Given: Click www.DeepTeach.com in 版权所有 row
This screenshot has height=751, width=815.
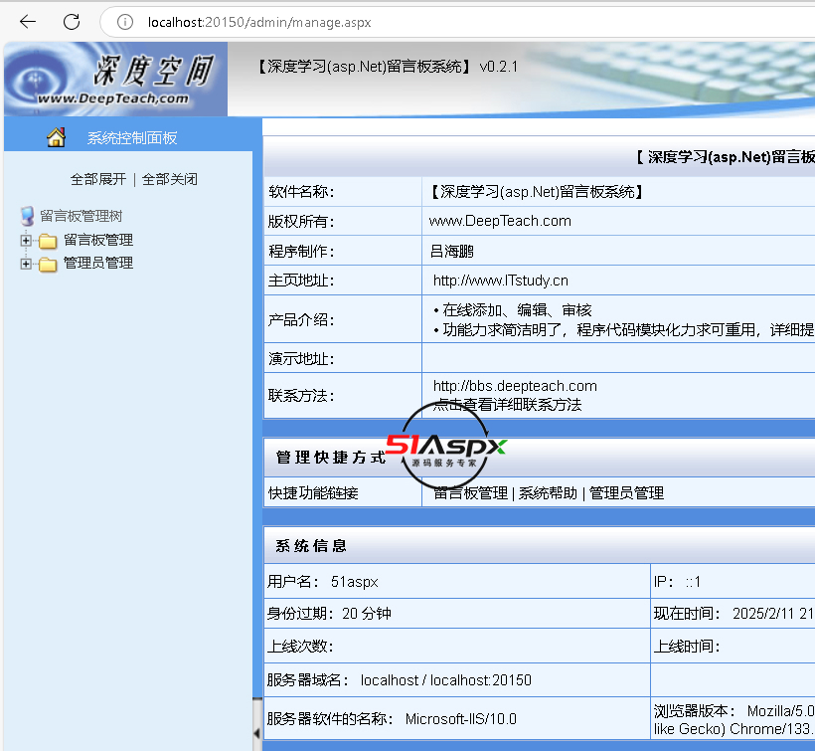Looking at the screenshot, I should click(x=500, y=221).
